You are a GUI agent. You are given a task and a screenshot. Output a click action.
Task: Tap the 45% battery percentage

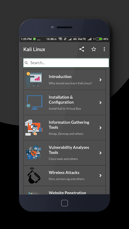click(x=106, y=39)
